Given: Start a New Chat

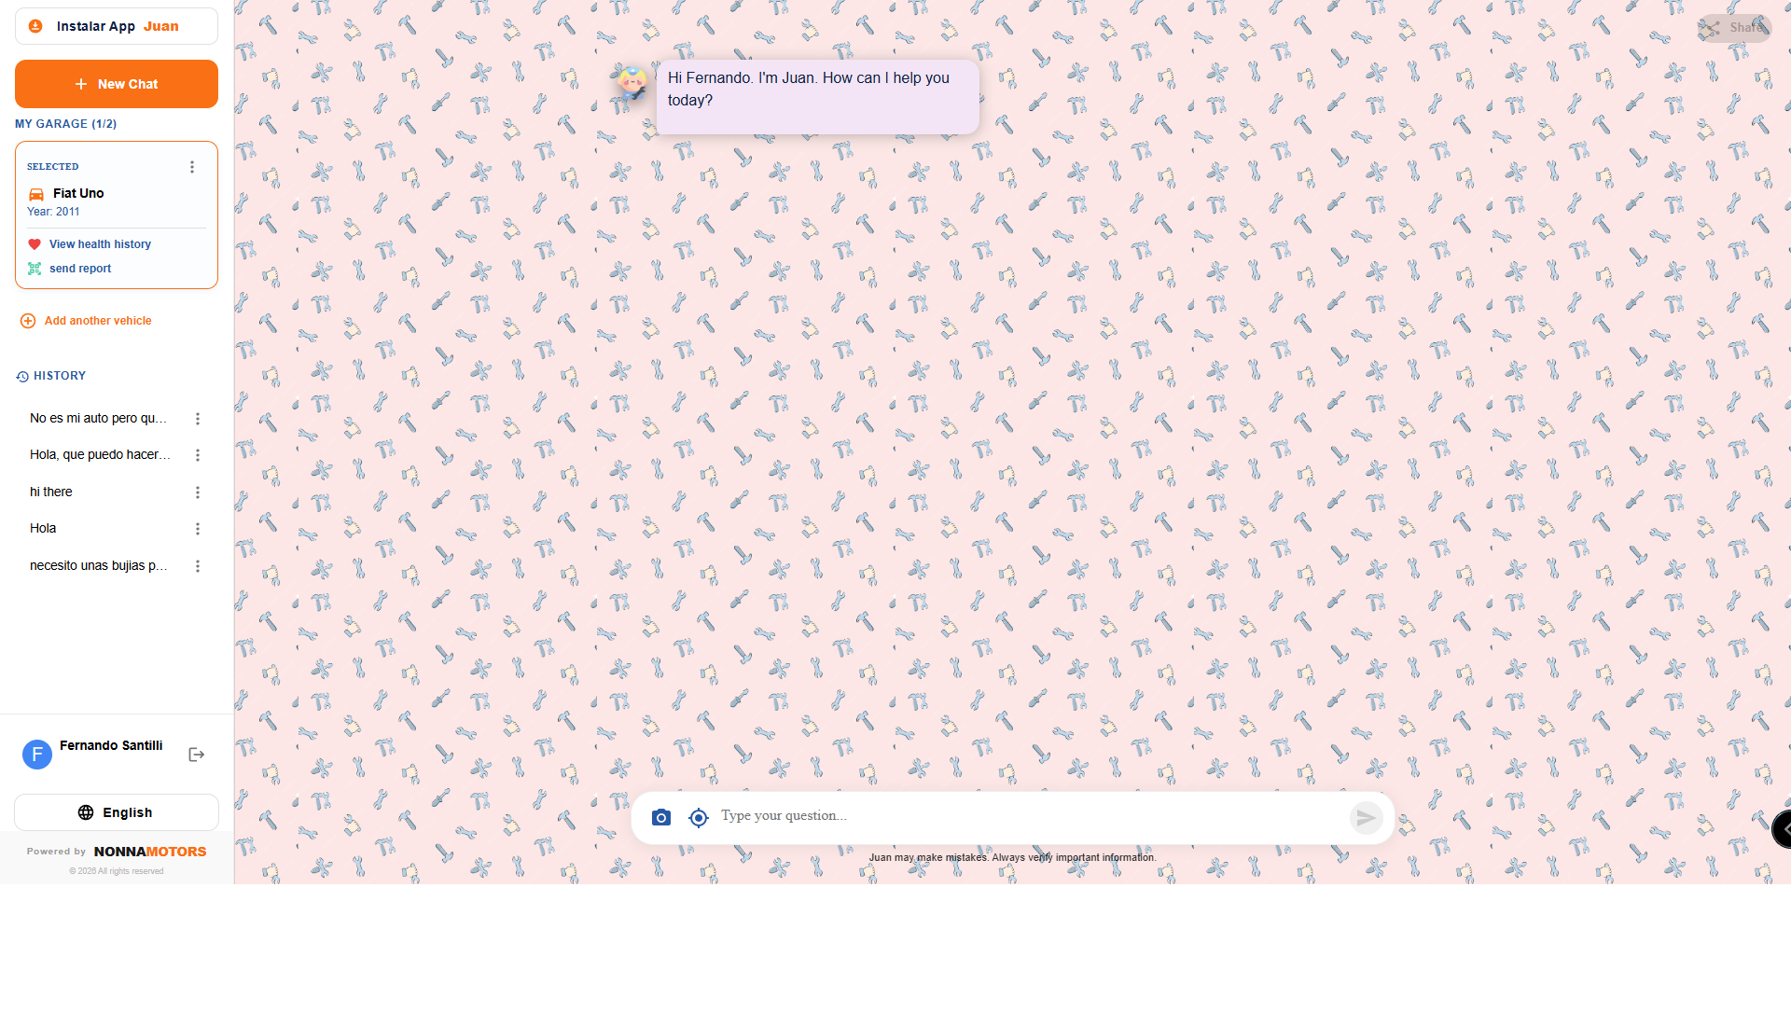Looking at the screenshot, I should click(x=117, y=84).
